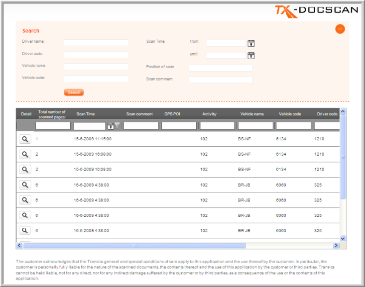Sort by the Vehicle name column header
The image size is (365, 287).
252,114
